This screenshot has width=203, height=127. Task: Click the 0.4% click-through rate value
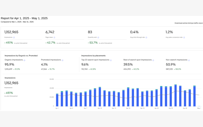click(x=134, y=32)
